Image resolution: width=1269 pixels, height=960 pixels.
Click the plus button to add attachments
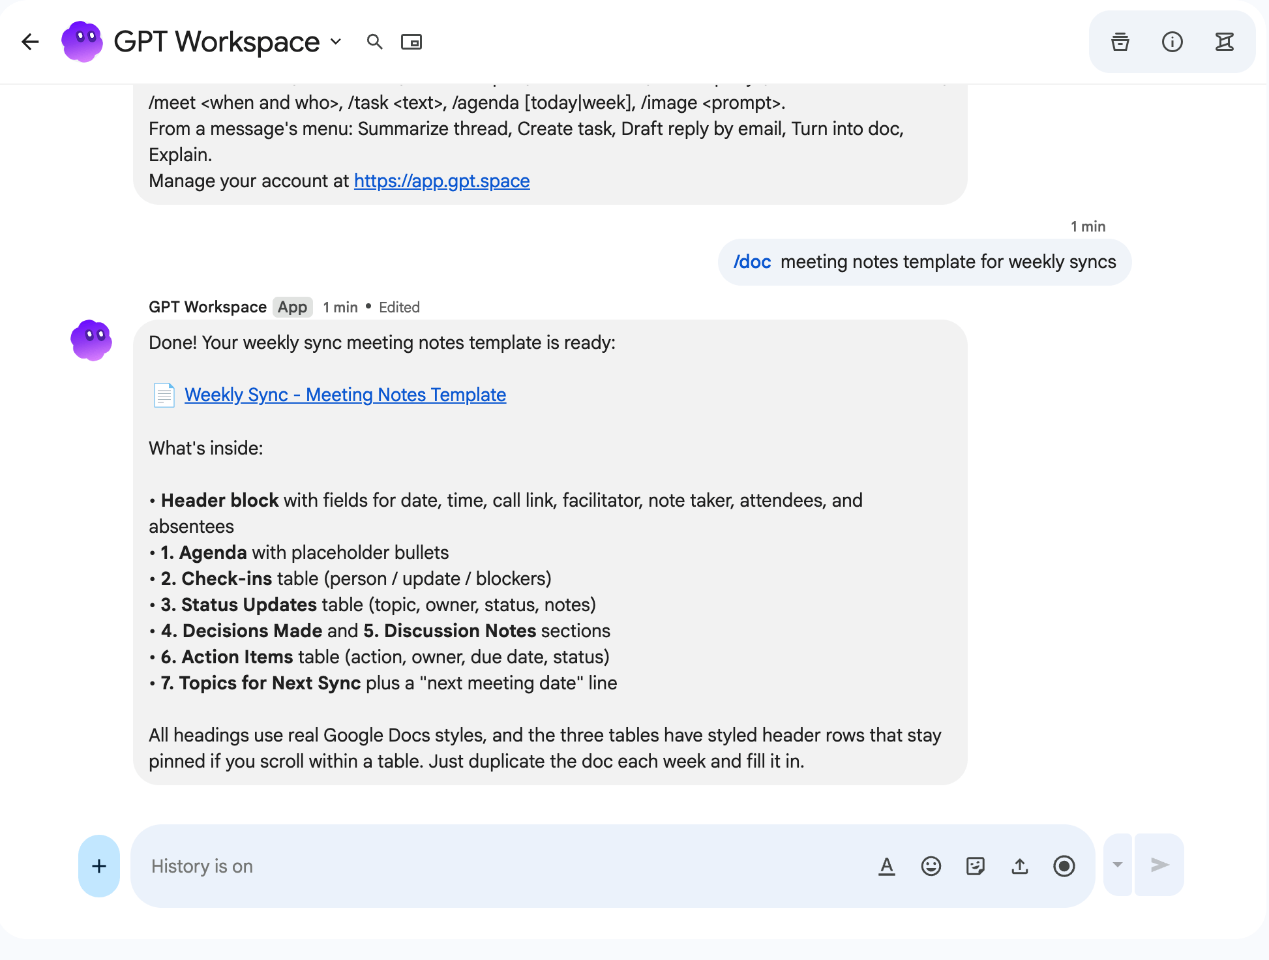pos(99,866)
